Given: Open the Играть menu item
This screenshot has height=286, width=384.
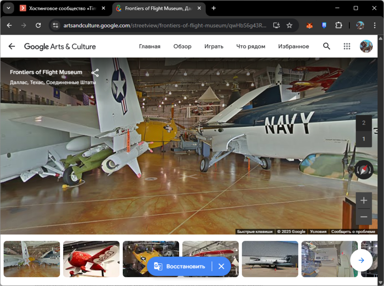Looking at the screenshot, I should tap(214, 46).
